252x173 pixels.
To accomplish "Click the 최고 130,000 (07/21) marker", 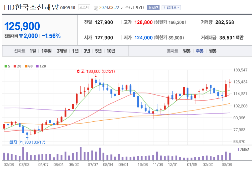I will [96, 71].
